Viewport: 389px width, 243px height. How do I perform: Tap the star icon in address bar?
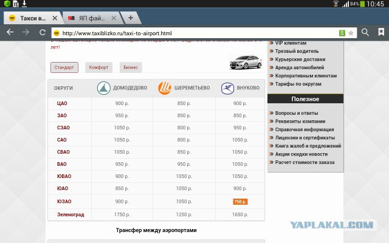pos(351,33)
